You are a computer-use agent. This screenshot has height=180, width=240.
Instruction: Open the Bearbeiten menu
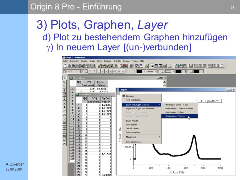click(74, 61)
